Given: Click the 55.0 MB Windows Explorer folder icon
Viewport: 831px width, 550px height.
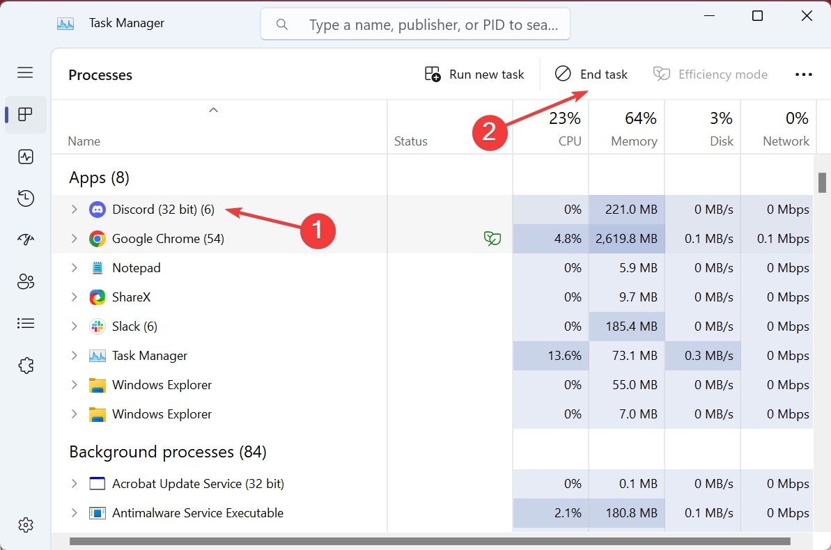Looking at the screenshot, I should click(x=97, y=385).
